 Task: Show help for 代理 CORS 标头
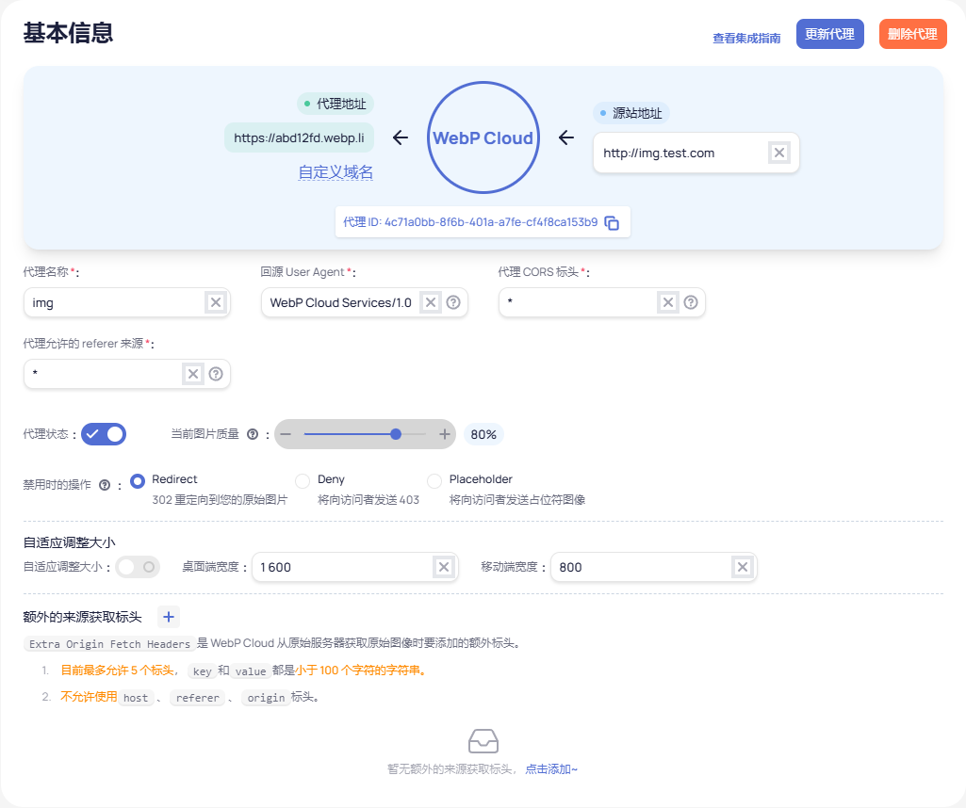tap(691, 302)
